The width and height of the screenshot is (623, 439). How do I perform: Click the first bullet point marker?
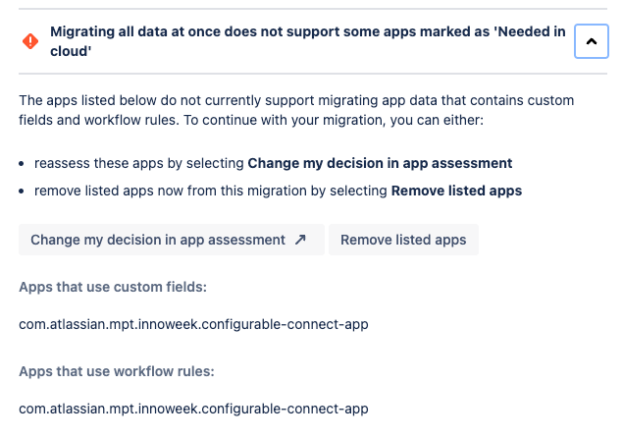point(23,163)
